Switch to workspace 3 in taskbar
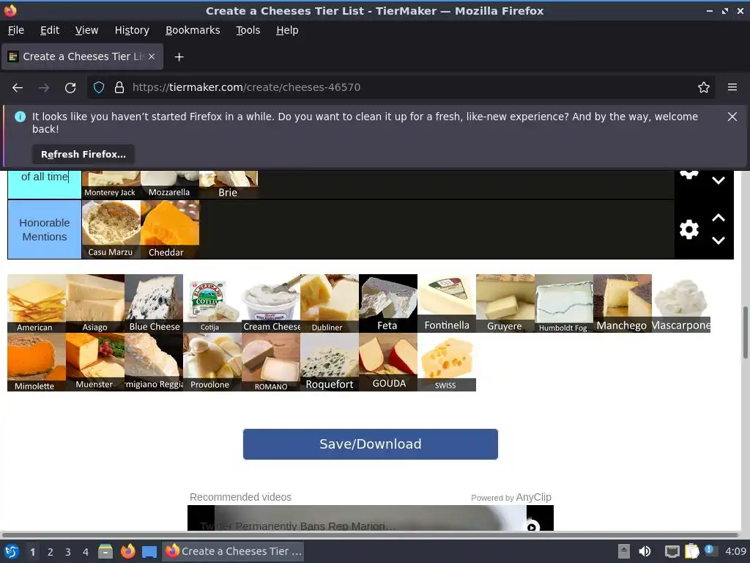Image resolution: width=750 pixels, height=563 pixels. tap(68, 551)
